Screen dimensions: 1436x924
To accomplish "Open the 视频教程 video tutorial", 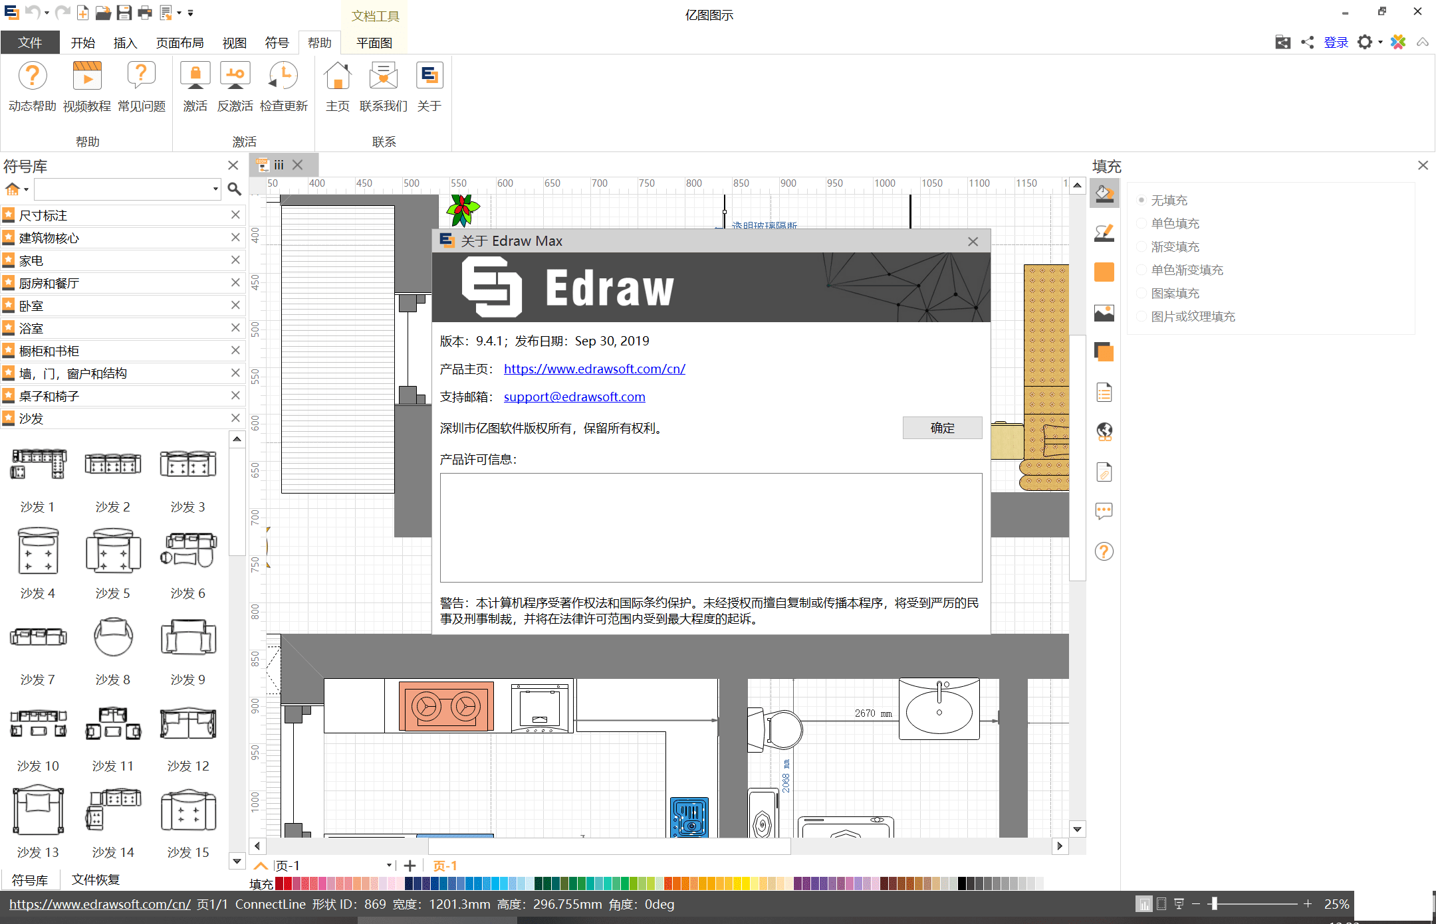I will pos(86,86).
